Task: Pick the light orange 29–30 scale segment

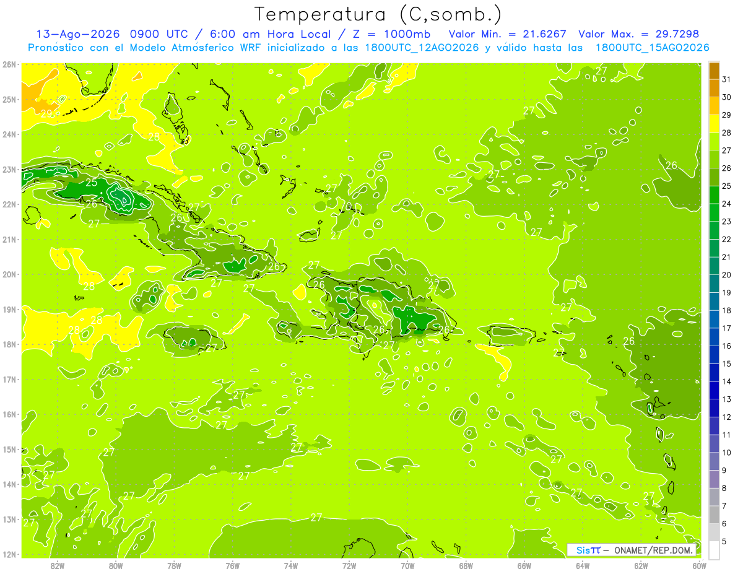Action: (714, 107)
